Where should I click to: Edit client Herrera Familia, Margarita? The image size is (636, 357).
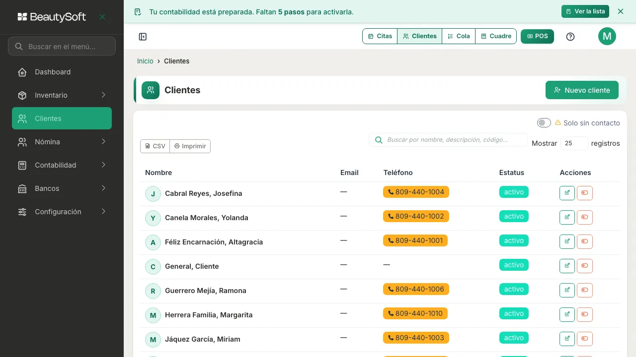(x=567, y=314)
